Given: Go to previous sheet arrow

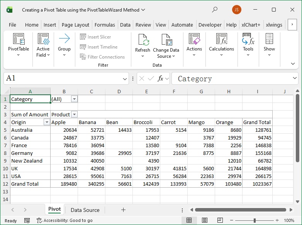Looking at the screenshot, I should tap(13, 210).
